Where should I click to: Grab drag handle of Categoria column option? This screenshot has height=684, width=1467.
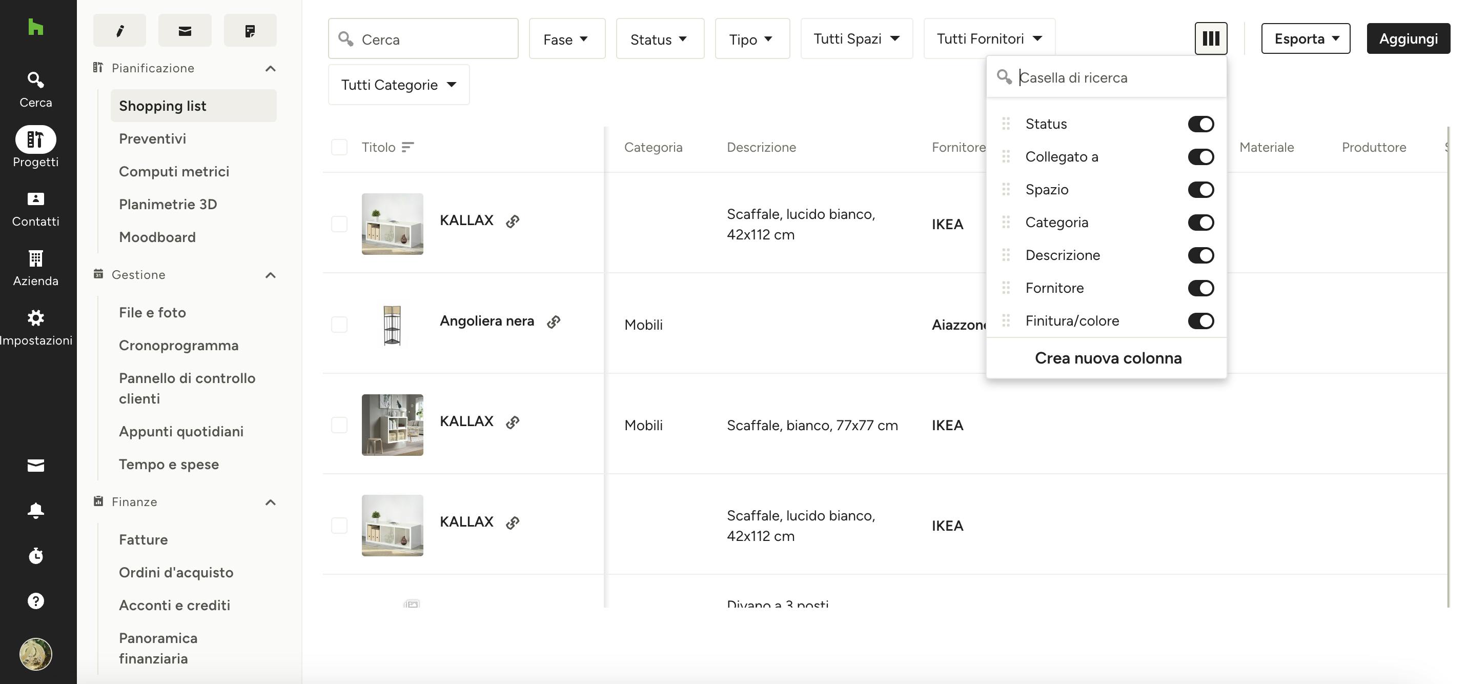[x=1006, y=222]
